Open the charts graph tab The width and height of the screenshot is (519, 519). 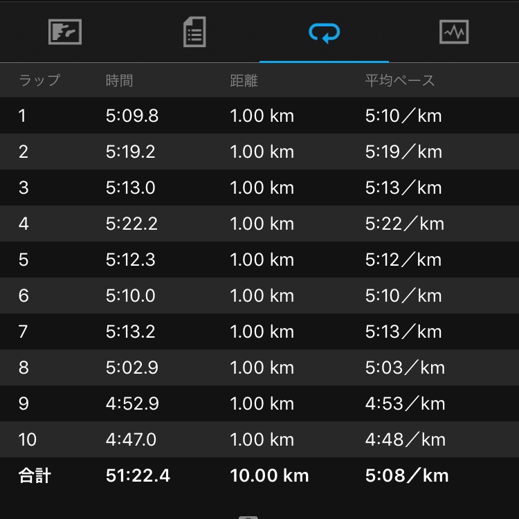pos(454,32)
